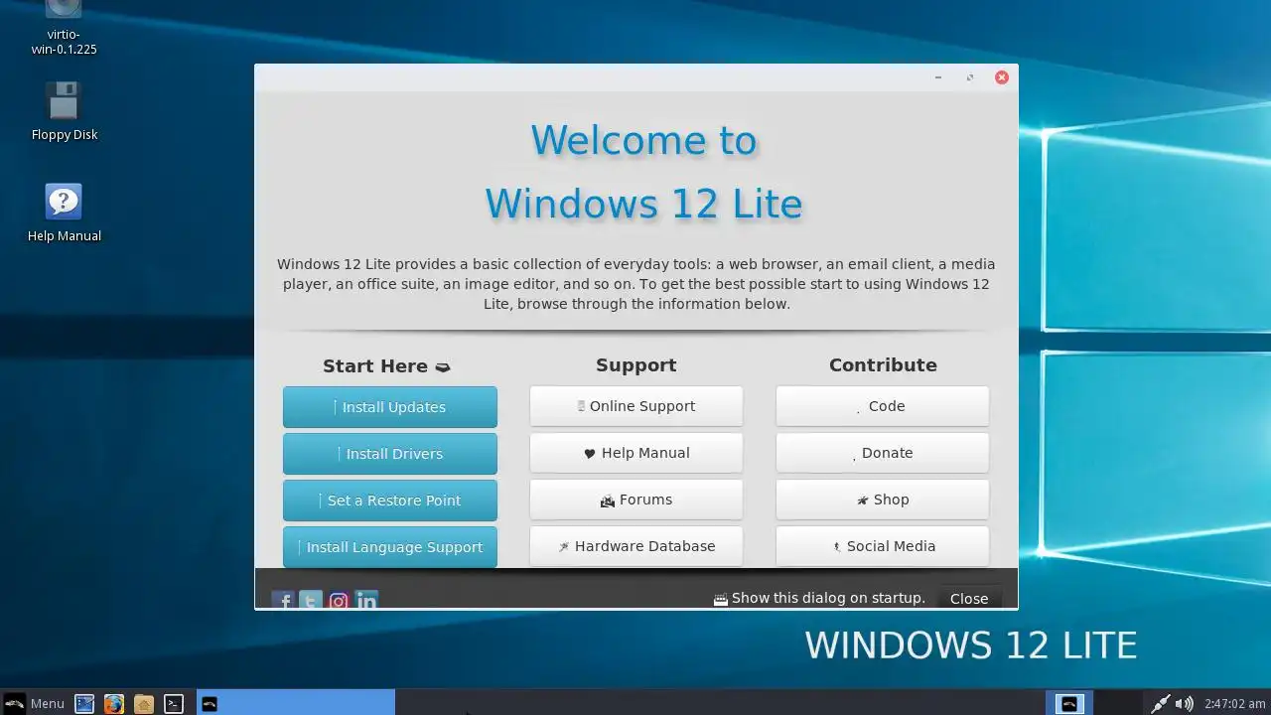Click the Code contribute button

(x=883, y=406)
